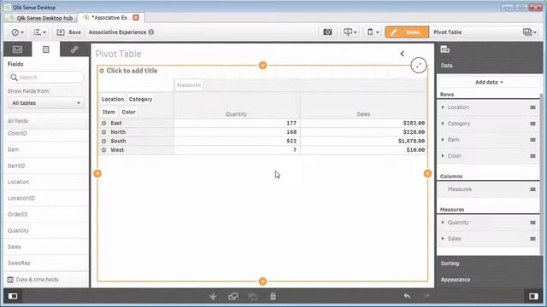Delete the selected pivot table
This screenshot has width=547, height=307.
tap(273, 297)
